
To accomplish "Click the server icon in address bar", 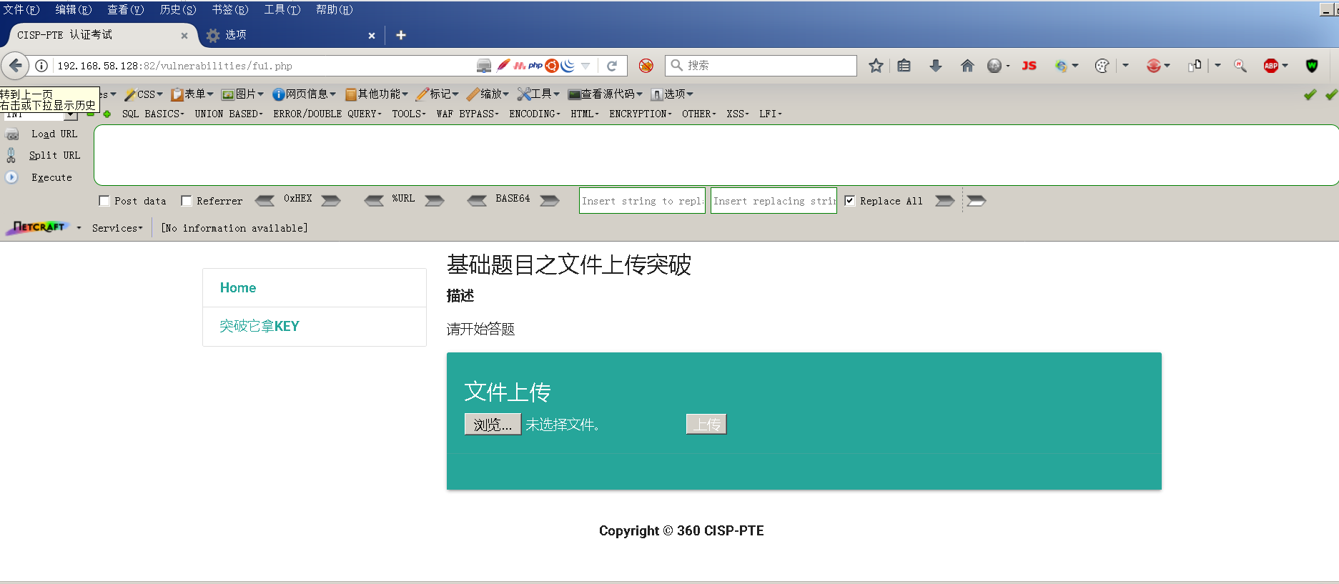I will tap(484, 66).
